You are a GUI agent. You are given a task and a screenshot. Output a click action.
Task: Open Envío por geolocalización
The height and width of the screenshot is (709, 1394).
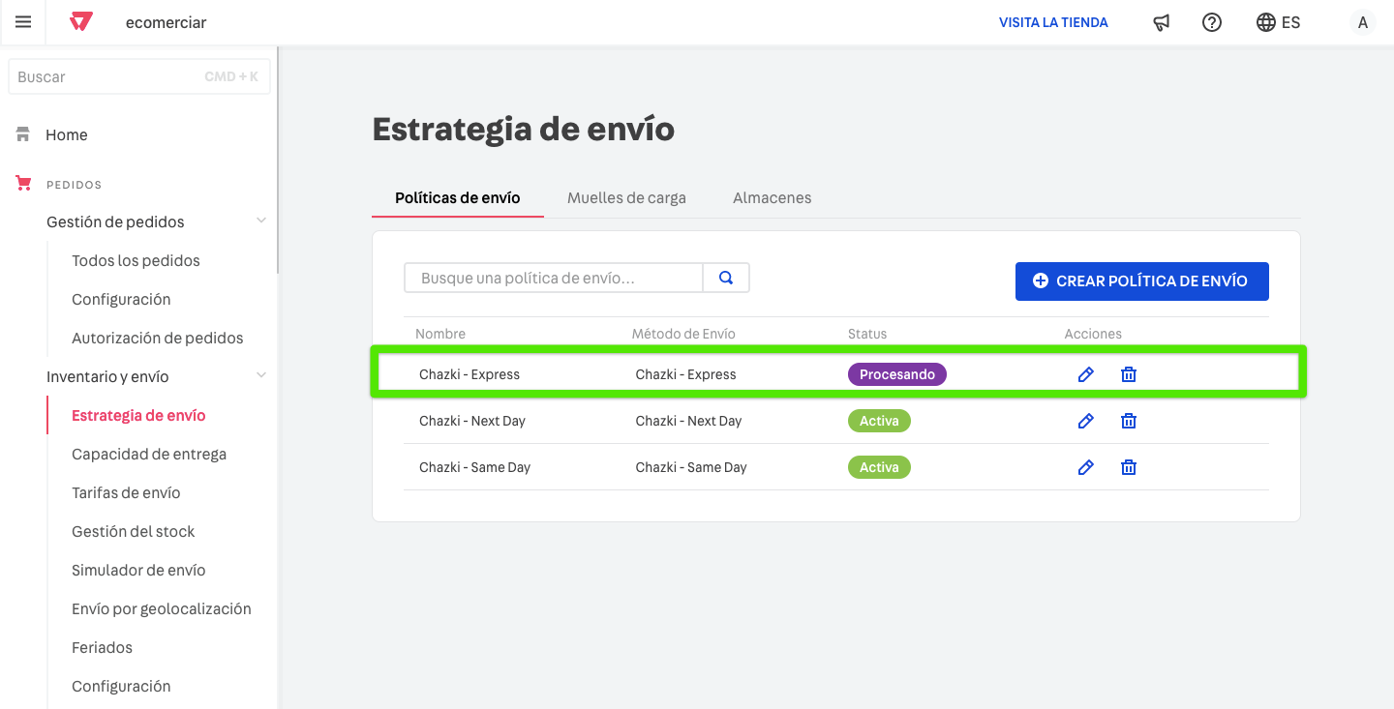click(x=162, y=608)
